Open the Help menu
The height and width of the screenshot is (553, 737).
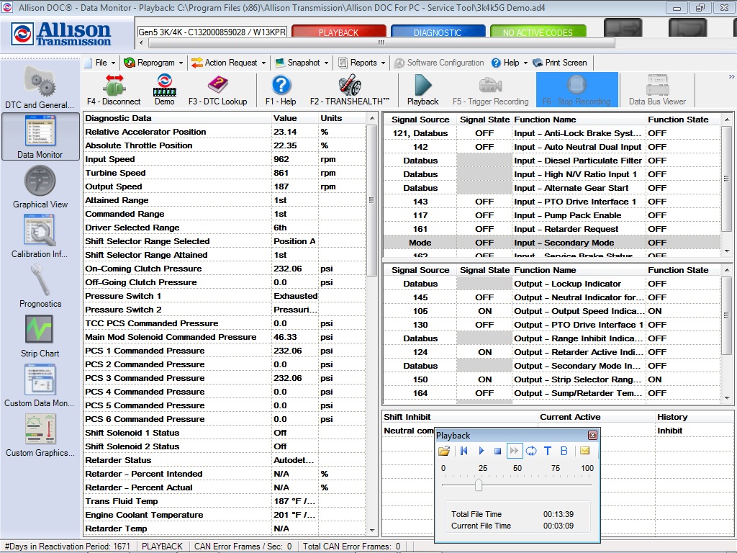(x=508, y=63)
